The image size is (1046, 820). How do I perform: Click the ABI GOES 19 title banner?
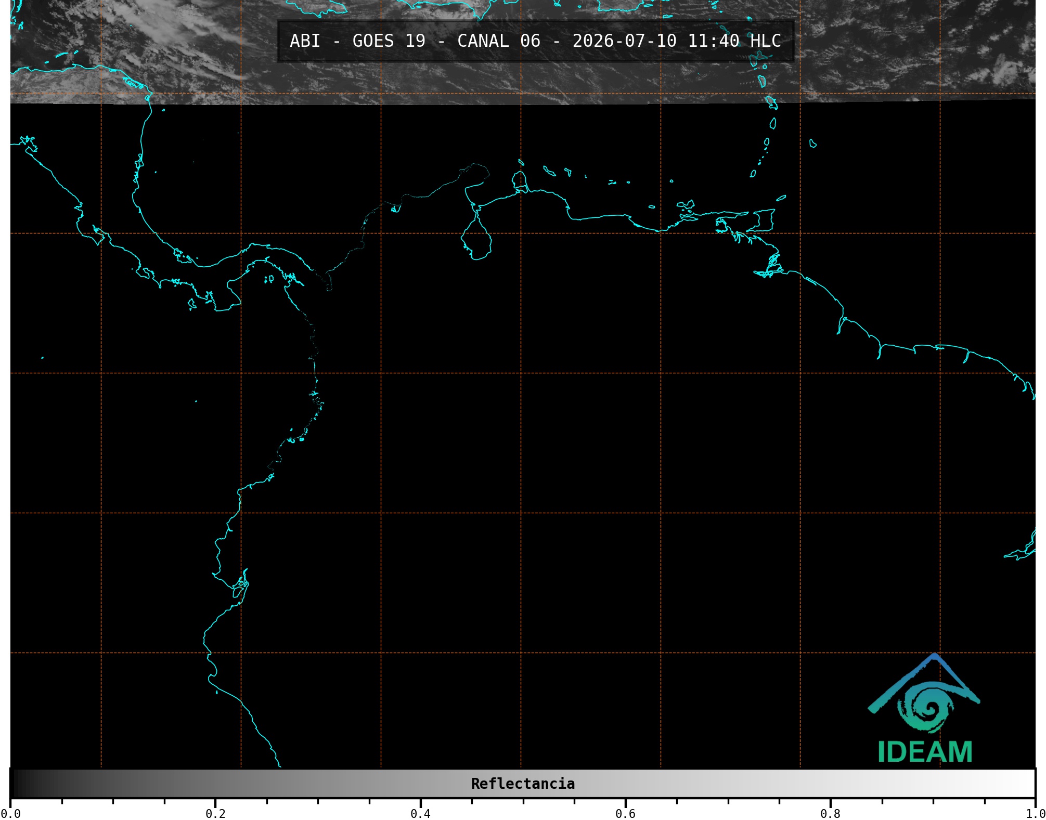point(535,41)
